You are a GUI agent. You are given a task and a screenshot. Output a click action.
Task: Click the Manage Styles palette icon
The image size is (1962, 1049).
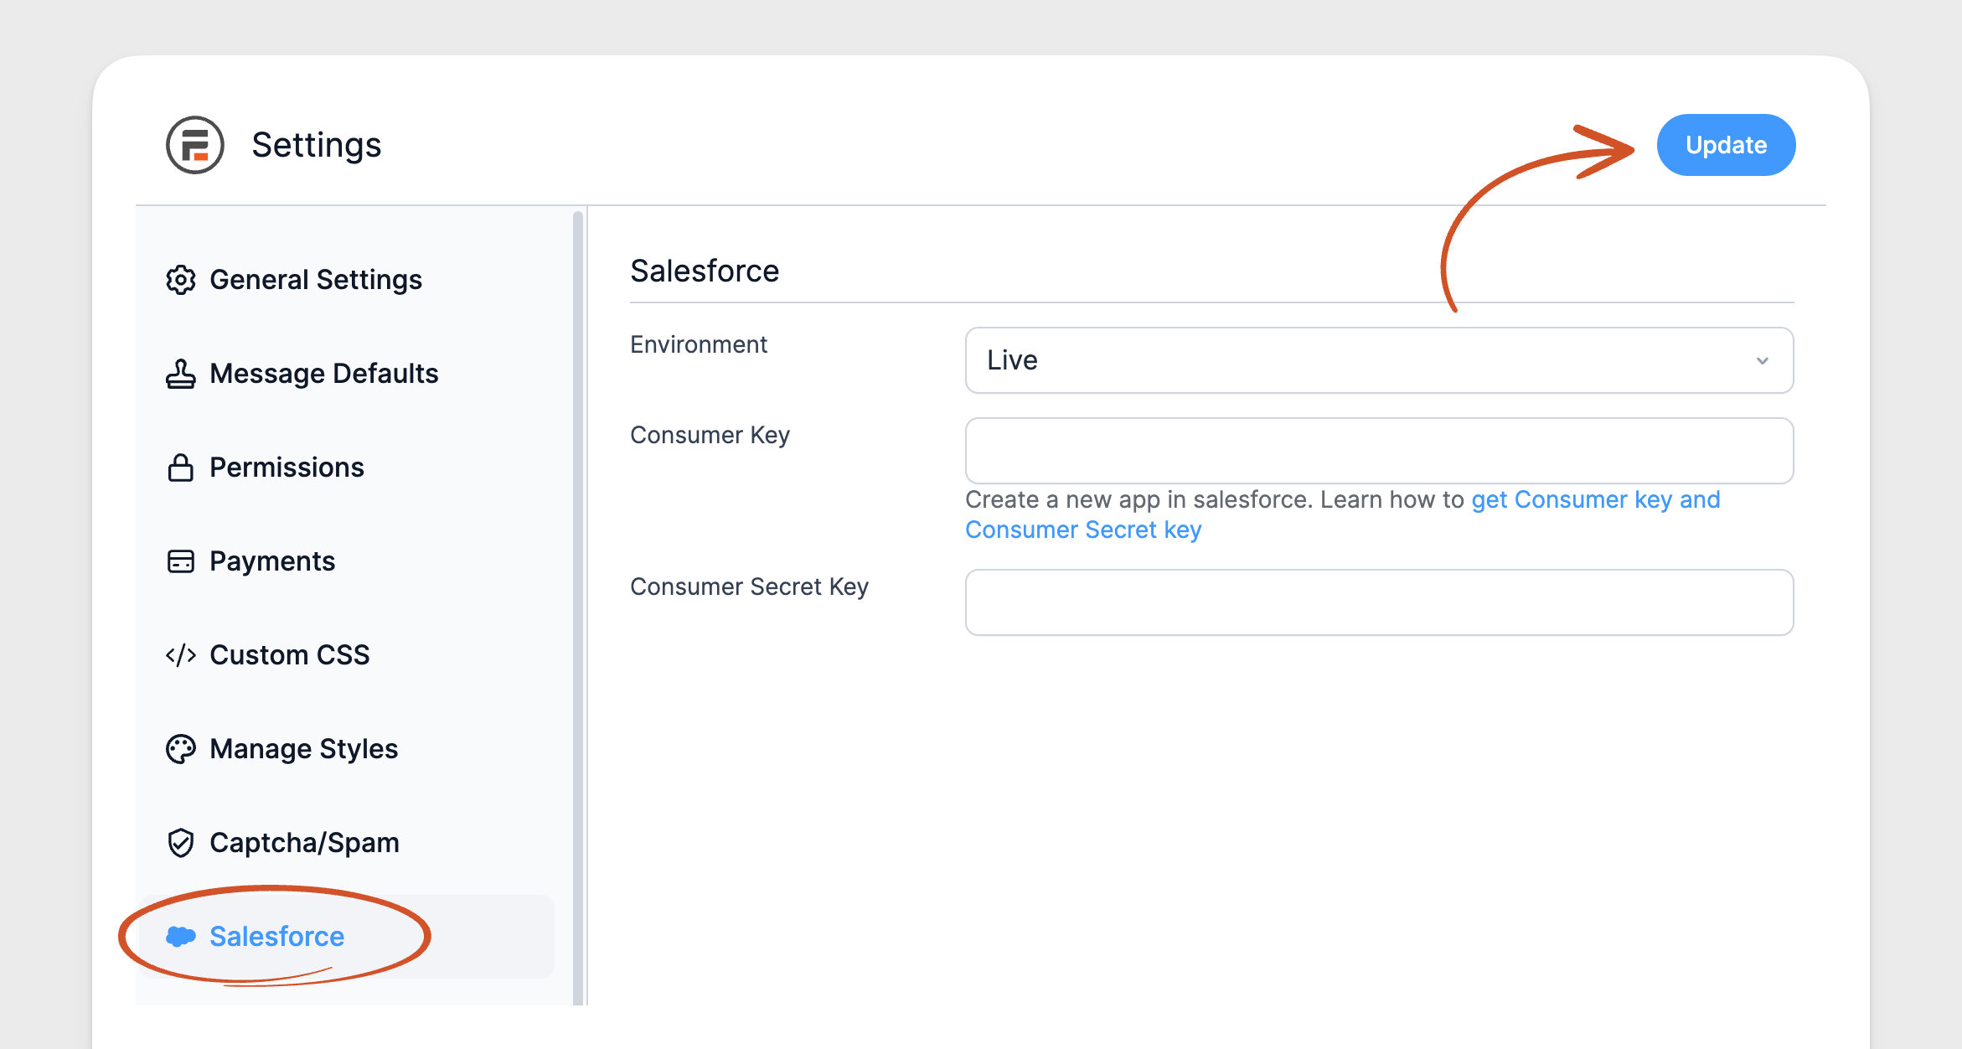point(181,749)
